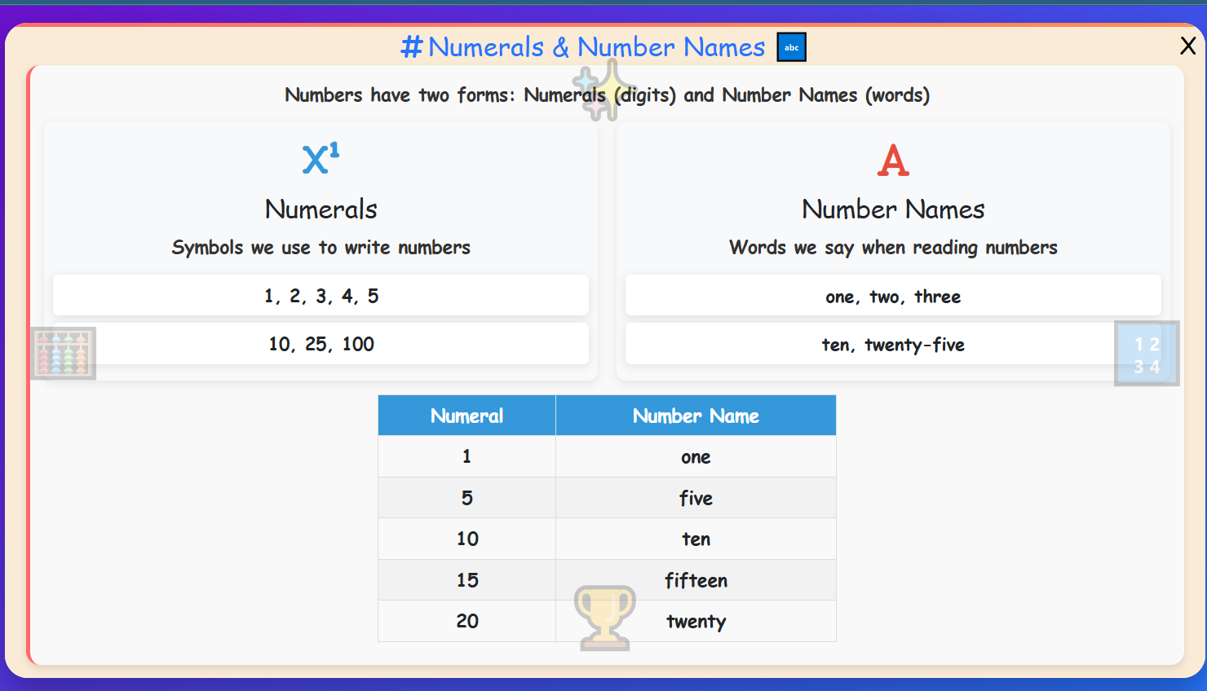Viewport: 1207px width, 691px height.
Task: Click the ten, twenty-five example box
Action: click(893, 344)
